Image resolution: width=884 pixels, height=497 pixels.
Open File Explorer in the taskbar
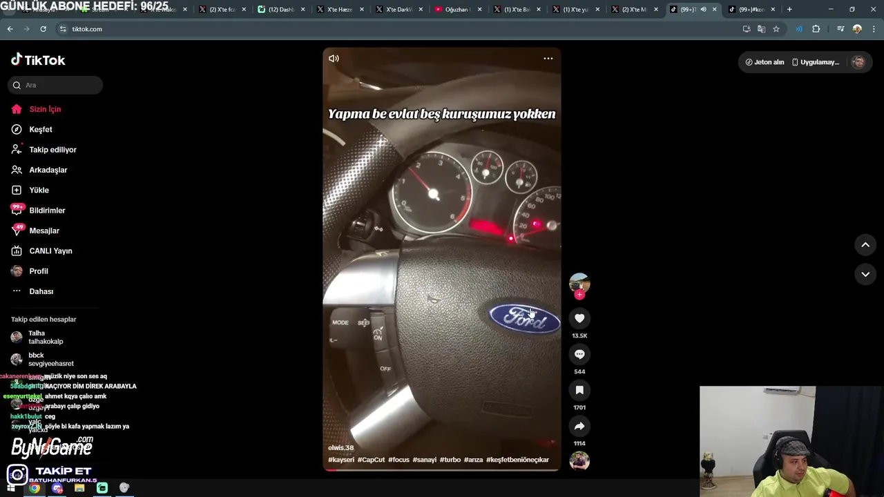pyautogui.click(x=79, y=488)
